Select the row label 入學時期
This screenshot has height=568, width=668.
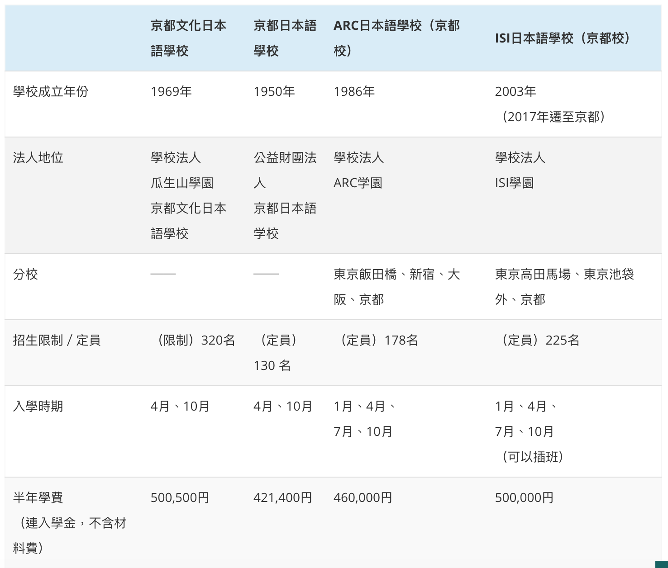tap(38, 407)
